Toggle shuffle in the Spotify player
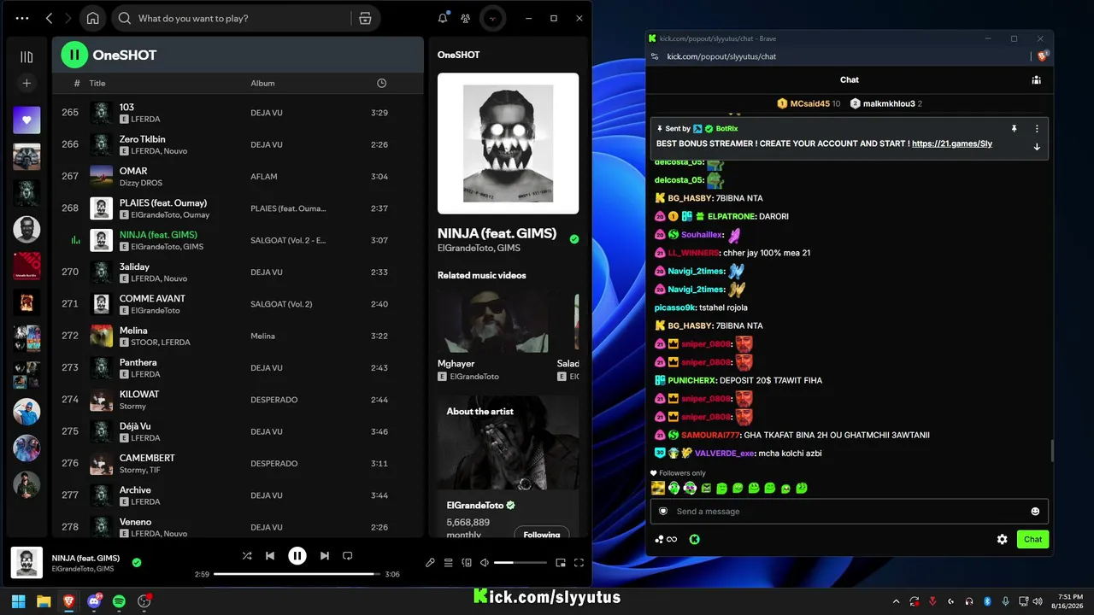1094x615 pixels. [x=247, y=556]
